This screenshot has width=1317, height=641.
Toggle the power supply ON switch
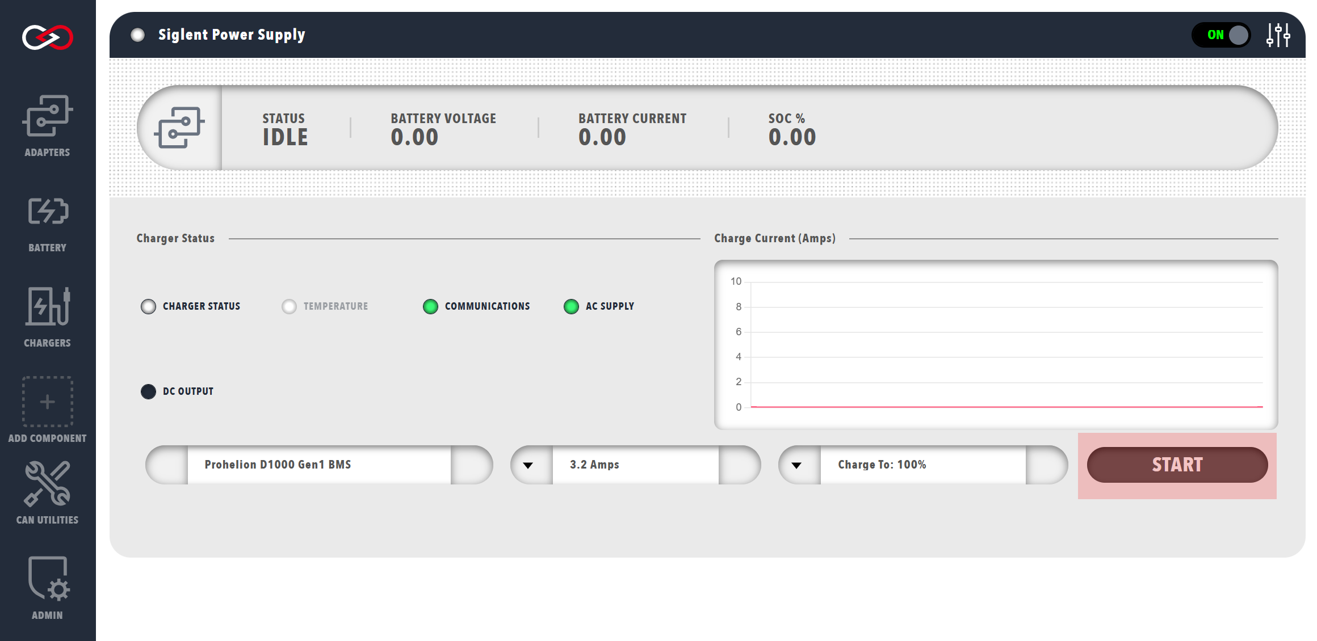coord(1222,35)
